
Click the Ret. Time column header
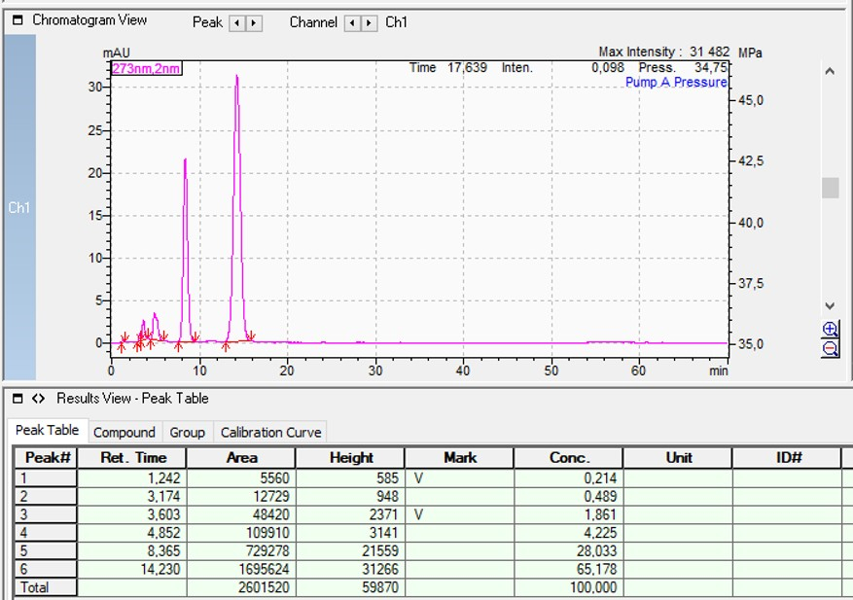click(131, 458)
